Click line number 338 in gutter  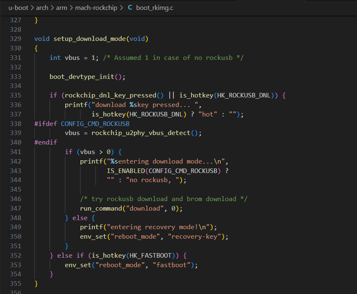click(x=15, y=123)
